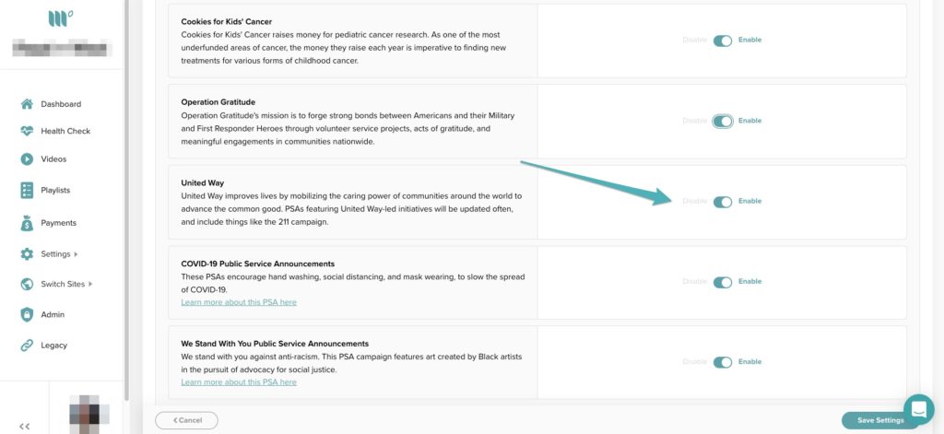Toggle COVID-19 Public Service Announcements switch
This screenshot has height=434, width=944.
(722, 282)
